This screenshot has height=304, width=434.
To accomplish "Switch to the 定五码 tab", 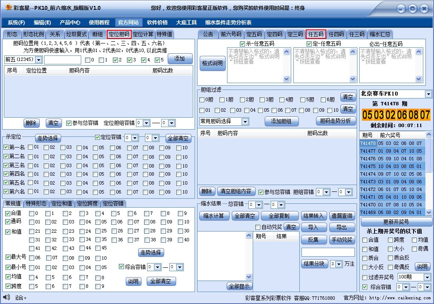I will [254, 34].
